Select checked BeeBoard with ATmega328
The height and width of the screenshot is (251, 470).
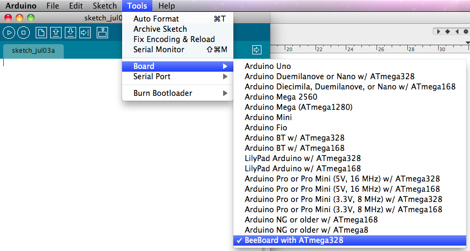(350, 240)
